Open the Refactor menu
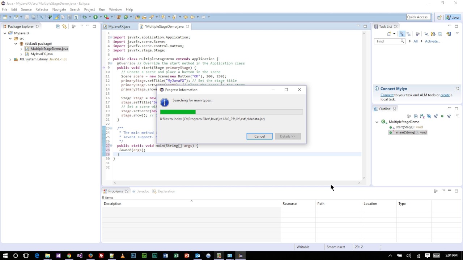Viewport: 463px width, 260px height. coord(42,9)
